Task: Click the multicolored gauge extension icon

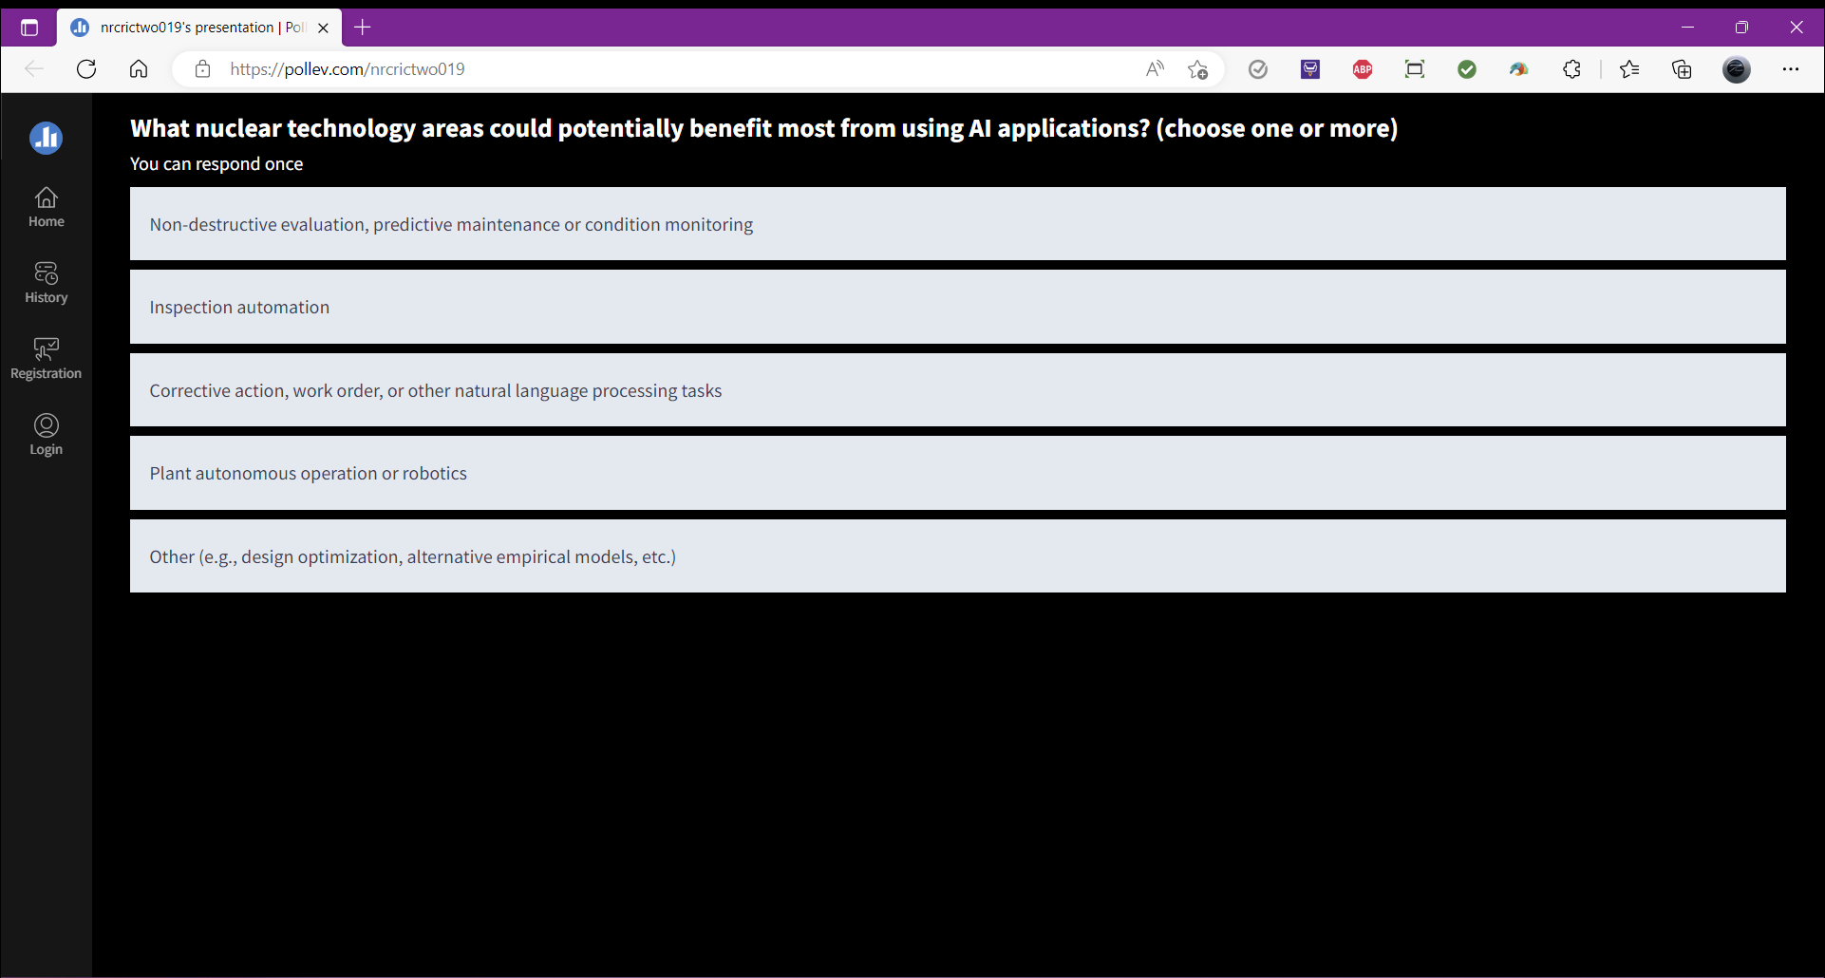Action: coord(1519,69)
